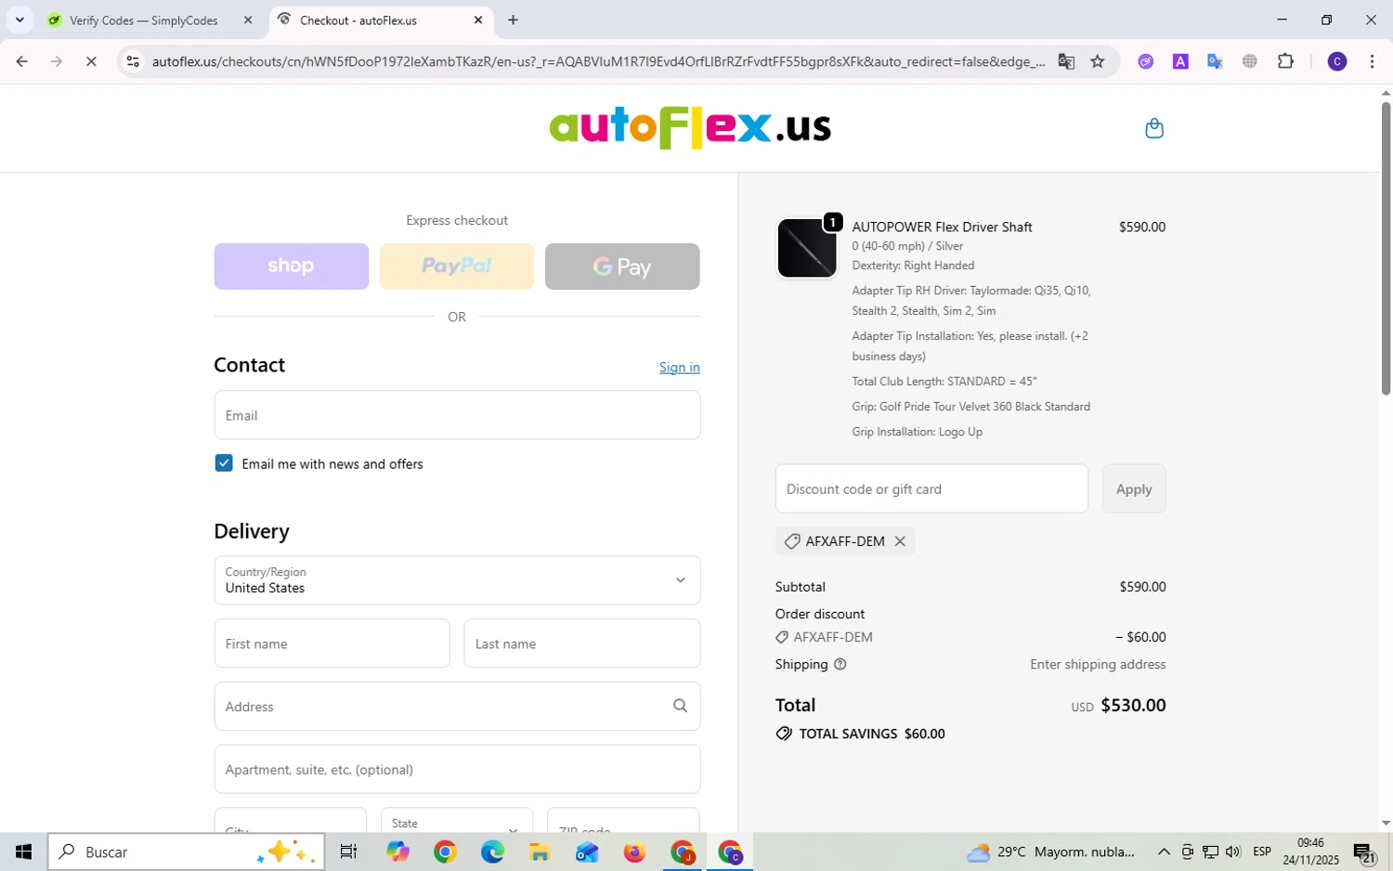Click the browser address bar URL

[x=598, y=61]
